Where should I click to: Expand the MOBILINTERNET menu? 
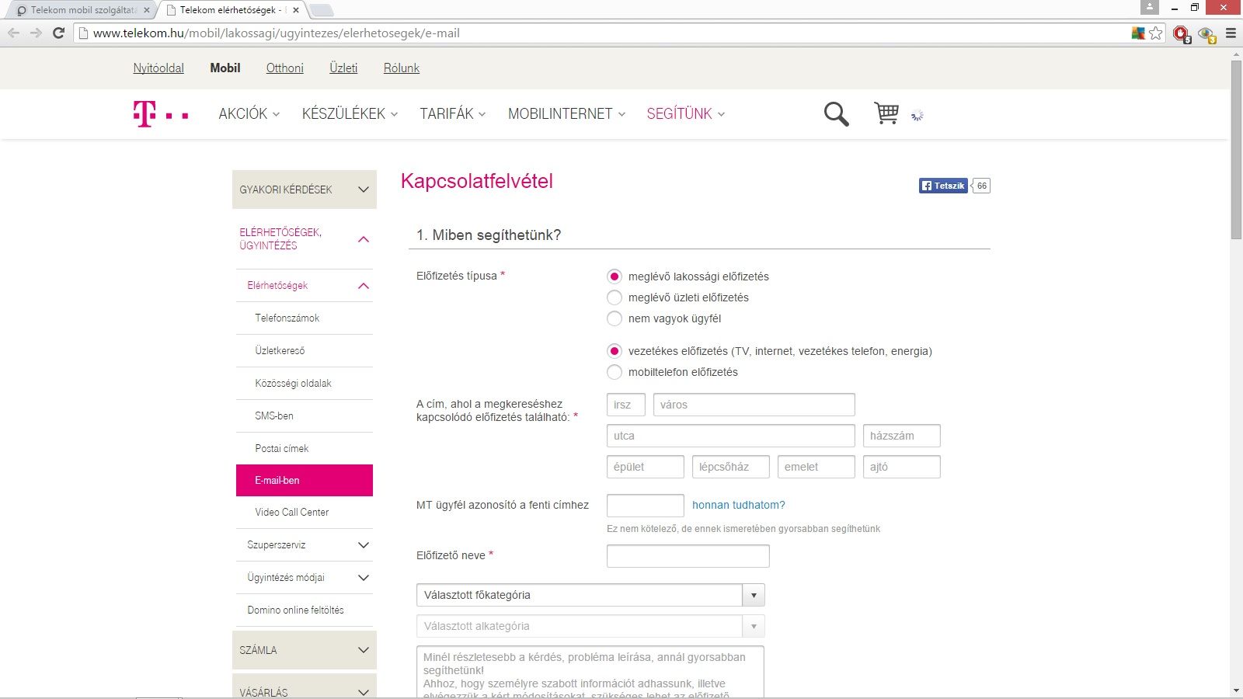(566, 113)
